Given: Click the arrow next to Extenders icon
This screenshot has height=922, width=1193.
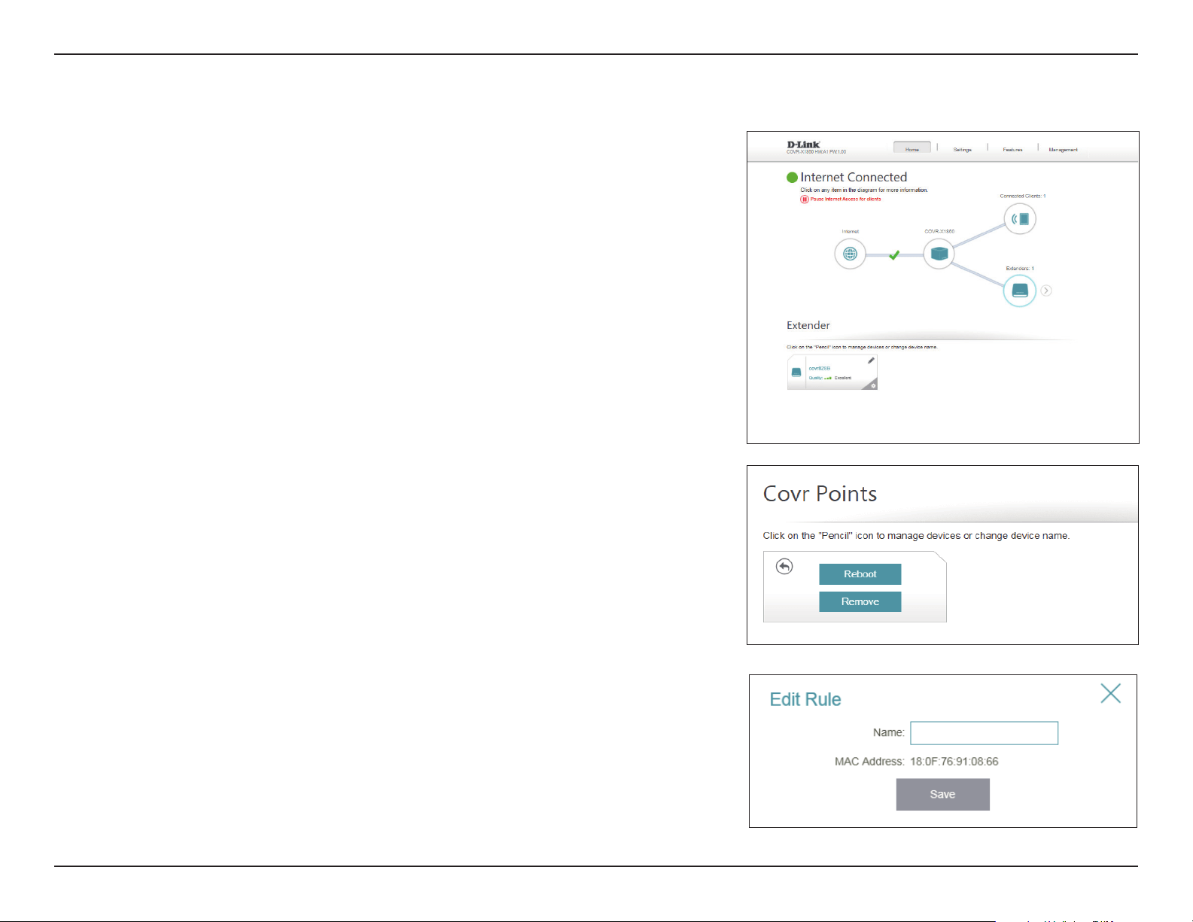Looking at the screenshot, I should [1046, 291].
